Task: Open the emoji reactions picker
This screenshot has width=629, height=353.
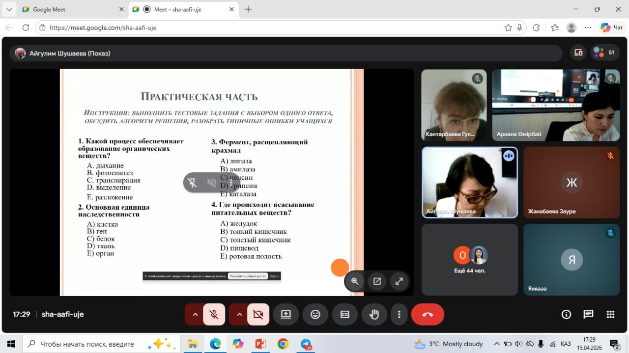Action: 315,315
